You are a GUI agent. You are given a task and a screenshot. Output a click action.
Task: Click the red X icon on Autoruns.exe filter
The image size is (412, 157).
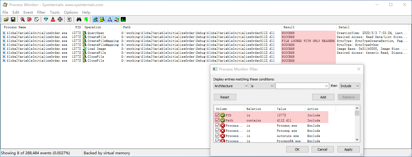223,136
